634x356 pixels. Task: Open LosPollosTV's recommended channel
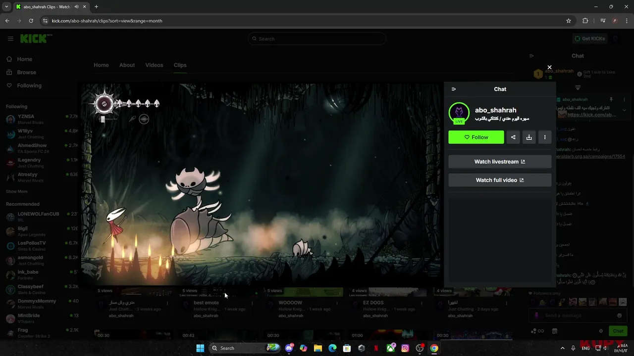(42, 246)
